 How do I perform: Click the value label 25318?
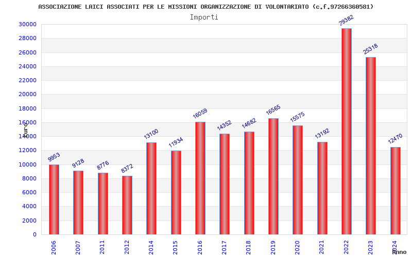(x=370, y=49)
